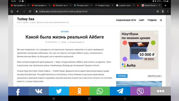The image size is (179, 101).
Task: Open the СОЦИАЛЬНЫЕ СЕТИ menu item
Action: click(x=126, y=20)
